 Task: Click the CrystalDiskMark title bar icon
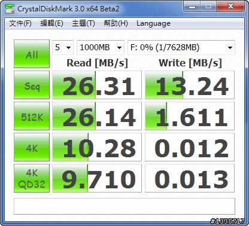click(10, 8)
